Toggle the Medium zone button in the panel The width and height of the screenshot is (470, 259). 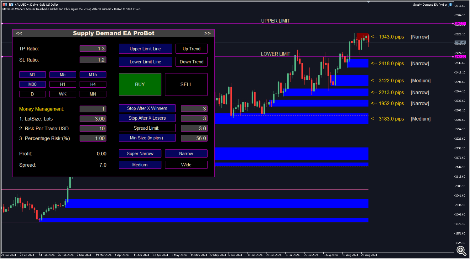tap(140, 165)
